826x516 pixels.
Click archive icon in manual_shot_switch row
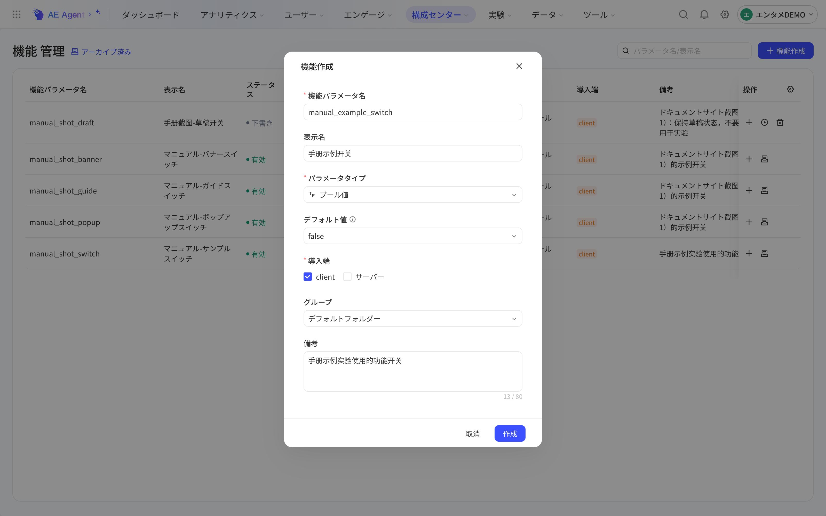(765, 253)
